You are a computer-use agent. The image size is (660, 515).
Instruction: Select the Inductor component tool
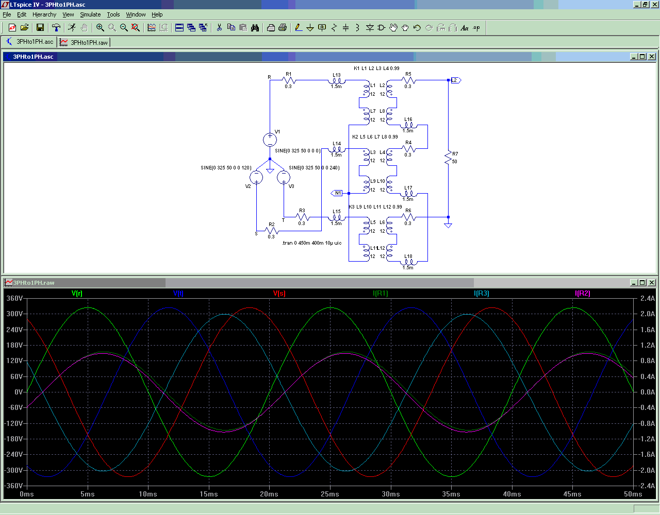point(357,27)
